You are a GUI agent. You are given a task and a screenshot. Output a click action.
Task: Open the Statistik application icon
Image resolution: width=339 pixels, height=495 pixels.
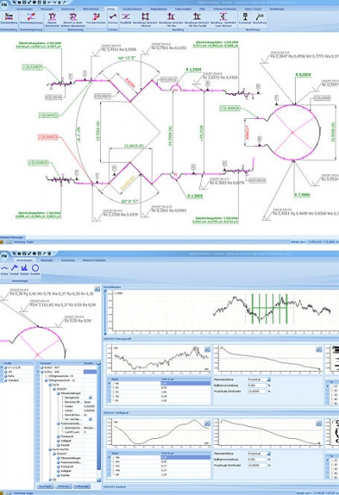click(25, 270)
